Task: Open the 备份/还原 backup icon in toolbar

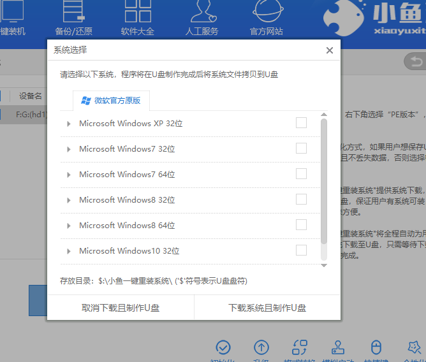Action: pos(73,11)
